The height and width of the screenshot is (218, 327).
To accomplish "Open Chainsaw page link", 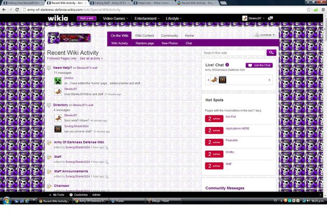I will click(x=61, y=186).
